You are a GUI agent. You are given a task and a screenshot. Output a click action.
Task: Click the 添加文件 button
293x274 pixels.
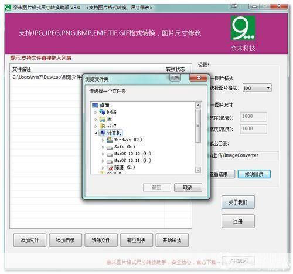(x=30, y=240)
